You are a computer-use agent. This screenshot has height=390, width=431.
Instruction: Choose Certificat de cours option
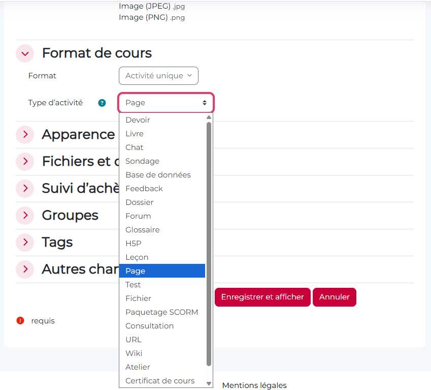[160, 381]
